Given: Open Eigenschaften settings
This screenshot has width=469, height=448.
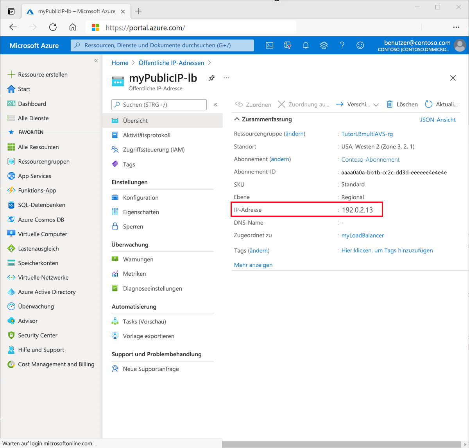Looking at the screenshot, I should click(136, 212).
